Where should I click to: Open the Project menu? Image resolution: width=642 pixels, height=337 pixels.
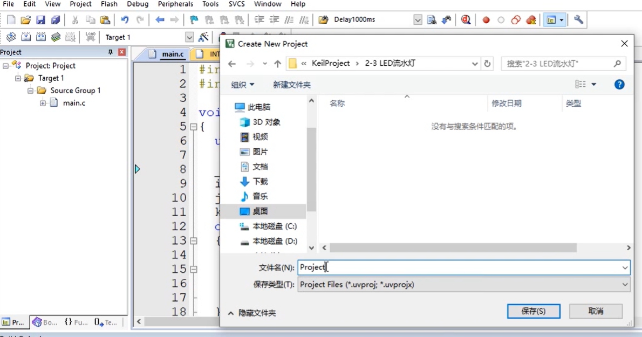[x=81, y=4]
